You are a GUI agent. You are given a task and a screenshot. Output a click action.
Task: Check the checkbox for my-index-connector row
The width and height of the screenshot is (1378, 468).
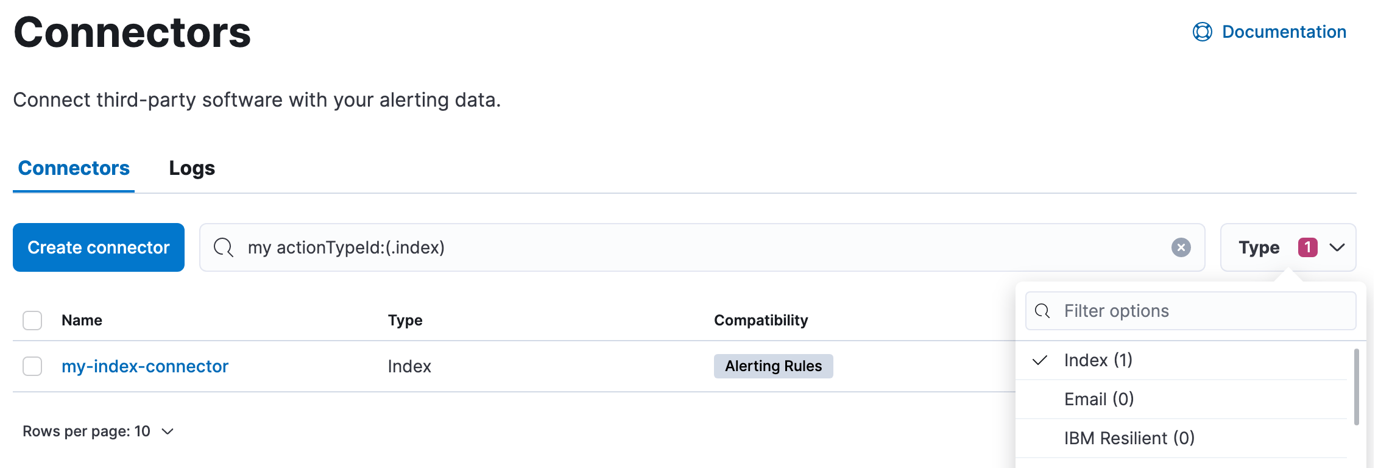(x=32, y=366)
